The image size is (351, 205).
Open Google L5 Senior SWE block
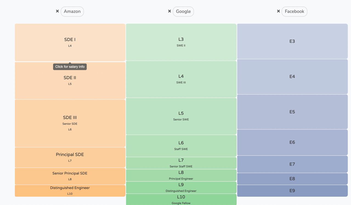(x=181, y=116)
